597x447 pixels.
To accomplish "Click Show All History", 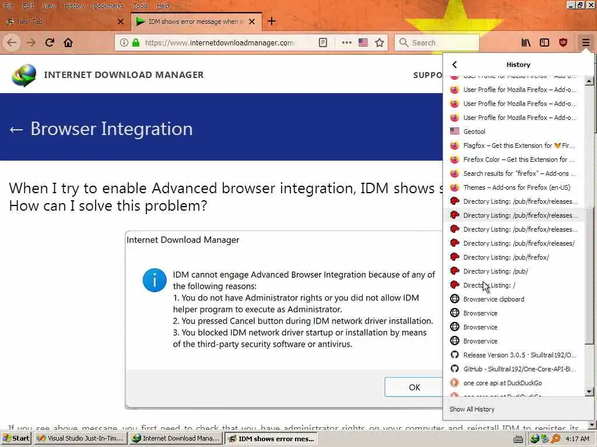I will coord(472,409).
